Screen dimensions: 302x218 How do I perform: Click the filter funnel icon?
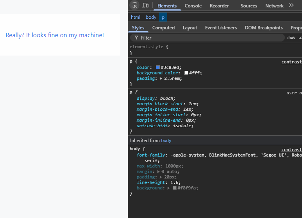click(x=136, y=38)
